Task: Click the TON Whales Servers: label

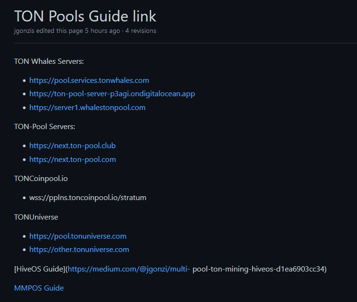Action: coord(49,61)
